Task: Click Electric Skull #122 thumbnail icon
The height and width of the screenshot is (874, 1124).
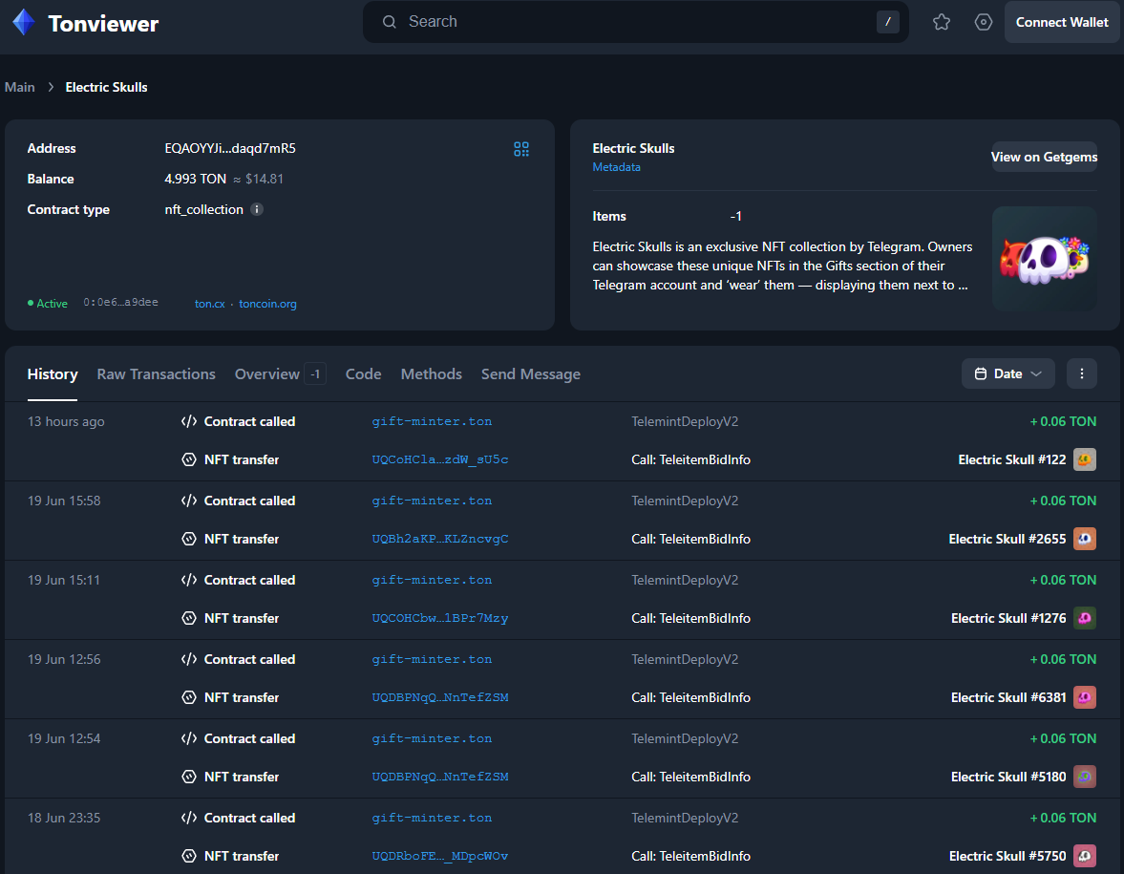Action: (x=1084, y=459)
